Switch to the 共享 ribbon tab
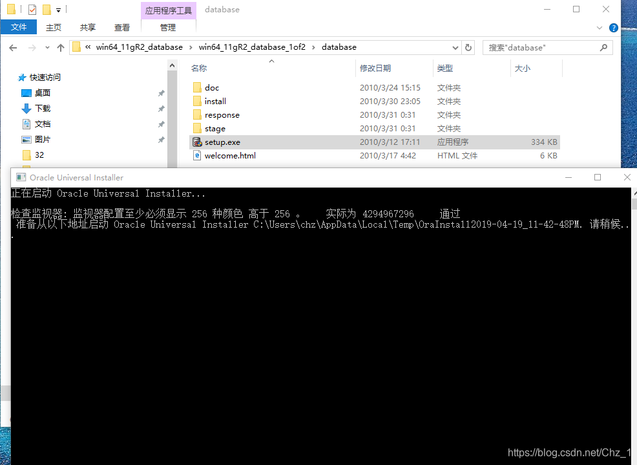The image size is (637, 465). pos(88,27)
